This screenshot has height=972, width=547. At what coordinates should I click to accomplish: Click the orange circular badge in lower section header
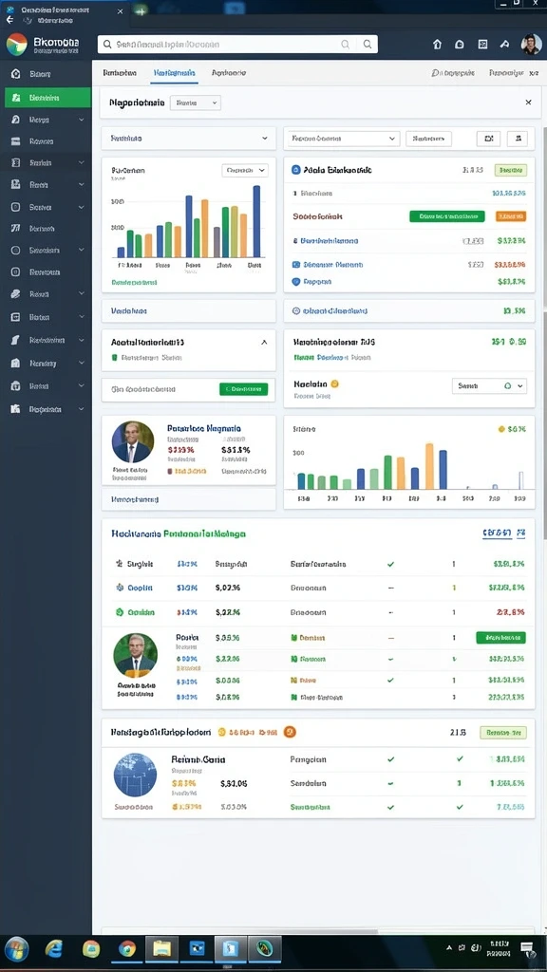click(289, 732)
